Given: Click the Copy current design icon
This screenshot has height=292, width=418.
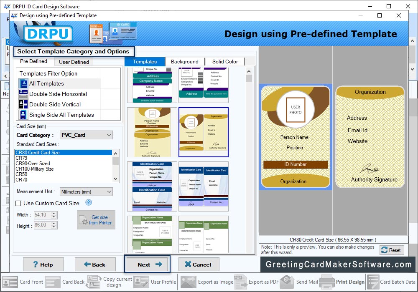Looking at the screenshot, I should pyautogui.click(x=94, y=282).
